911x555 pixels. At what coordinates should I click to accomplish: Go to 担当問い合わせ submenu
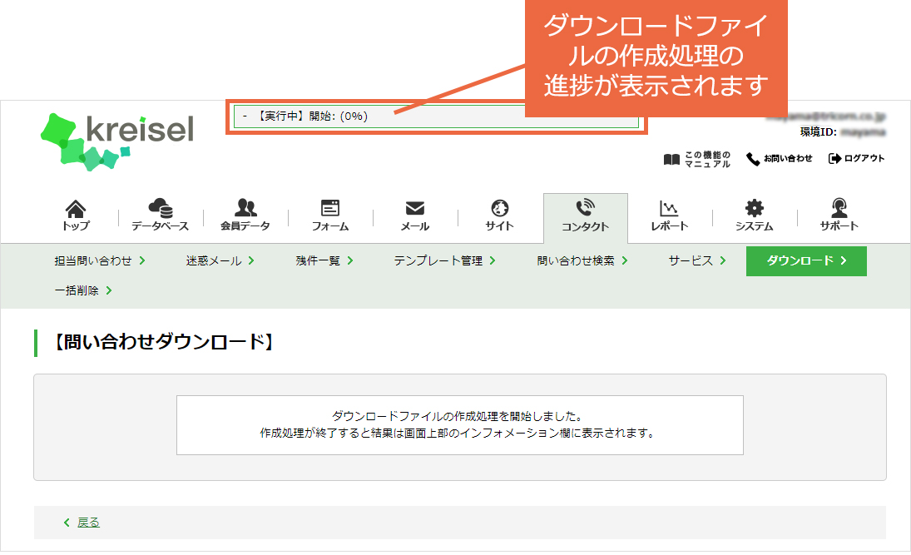click(93, 261)
